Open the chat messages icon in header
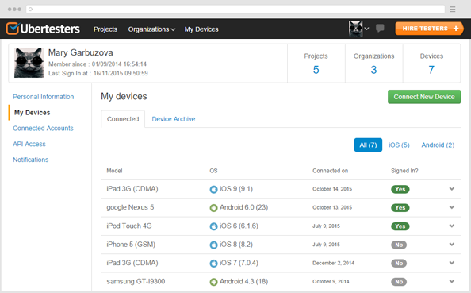Image resolution: width=471 pixels, height=293 pixels. pos(380,29)
